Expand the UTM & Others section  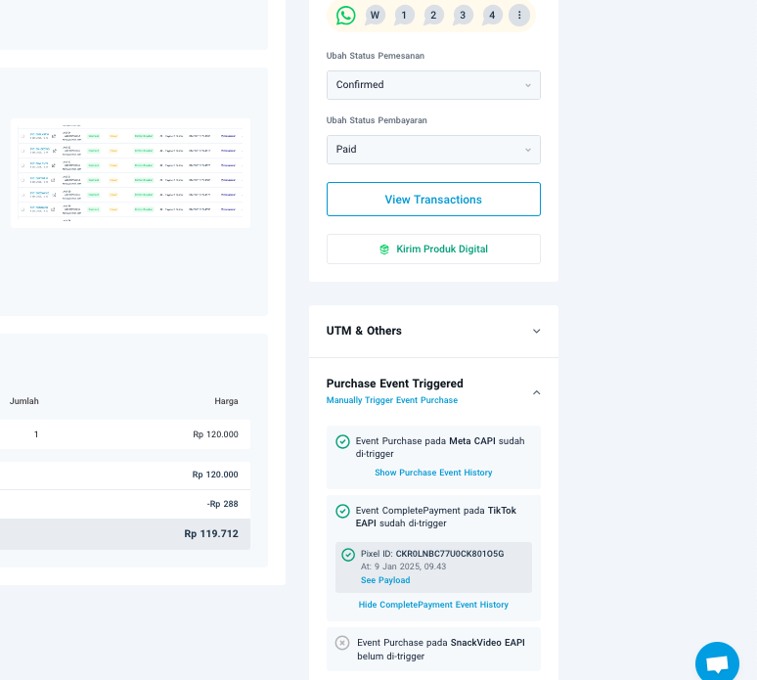[x=536, y=332]
